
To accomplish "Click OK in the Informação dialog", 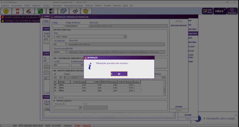I will [x=119, y=74].
